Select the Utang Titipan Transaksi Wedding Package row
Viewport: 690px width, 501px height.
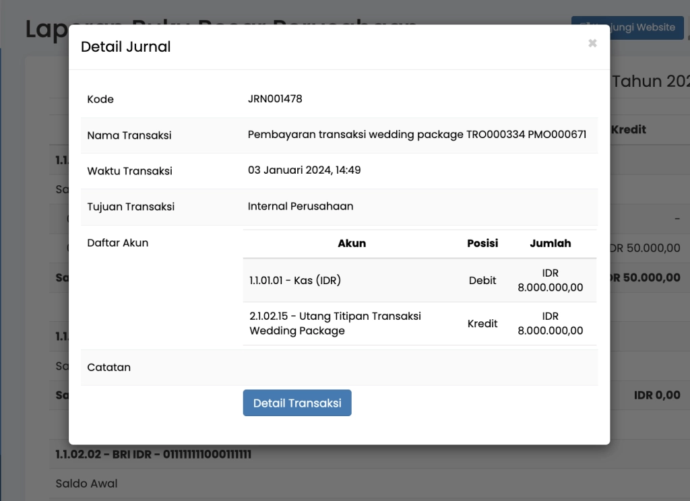click(335, 323)
